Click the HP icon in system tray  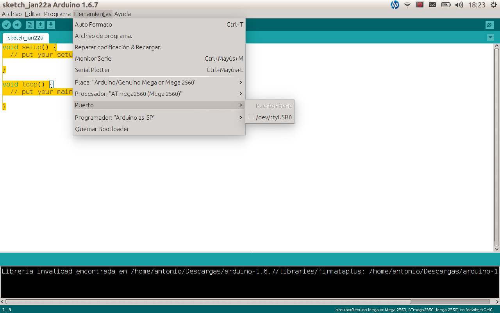pyautogui.click(x=395, y=5)
